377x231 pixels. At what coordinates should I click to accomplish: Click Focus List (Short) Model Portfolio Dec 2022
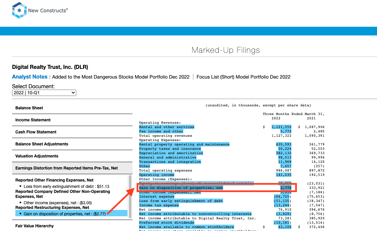[243, 77]
